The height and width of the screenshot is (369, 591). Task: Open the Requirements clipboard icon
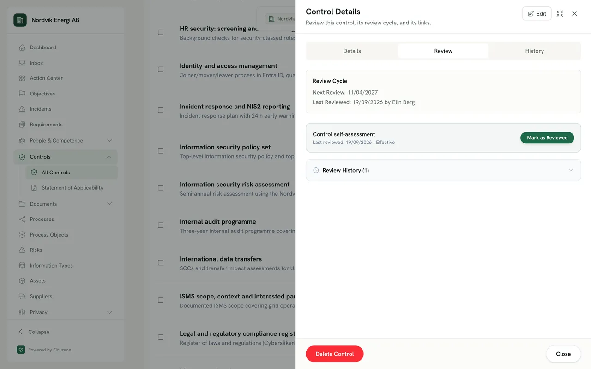pyautogui.click(x=22, y=125)
